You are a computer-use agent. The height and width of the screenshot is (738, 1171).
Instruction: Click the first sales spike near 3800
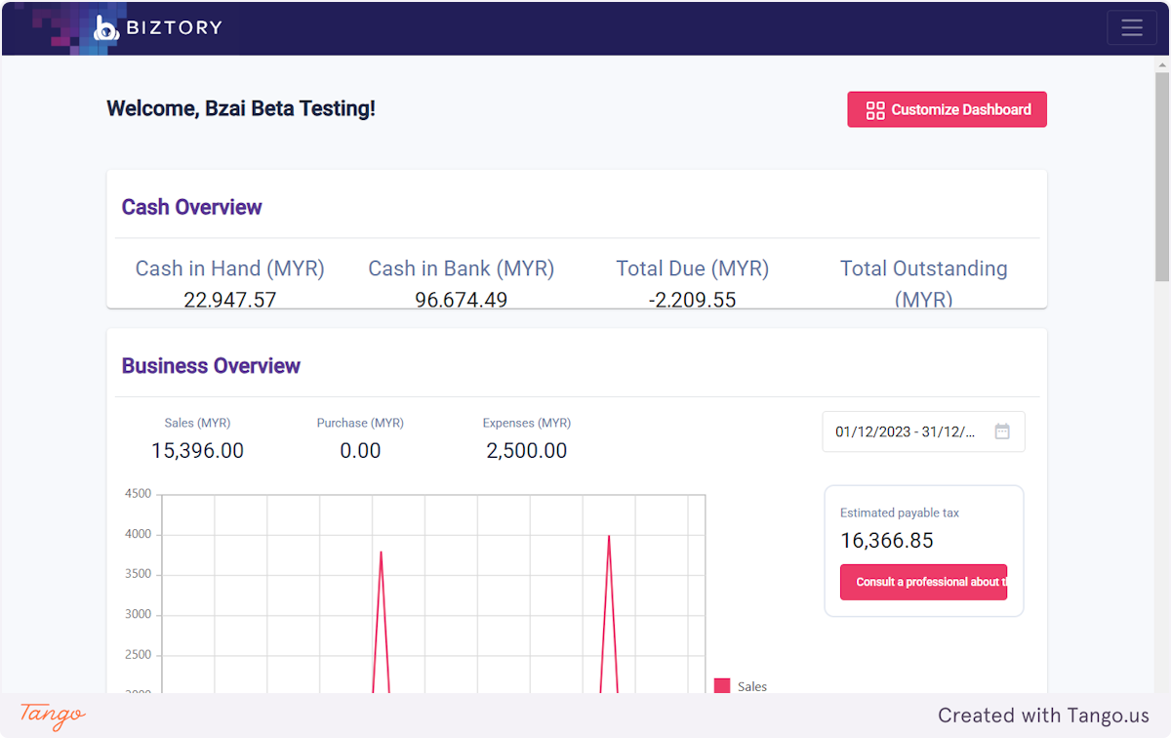[x=381, y=553]
